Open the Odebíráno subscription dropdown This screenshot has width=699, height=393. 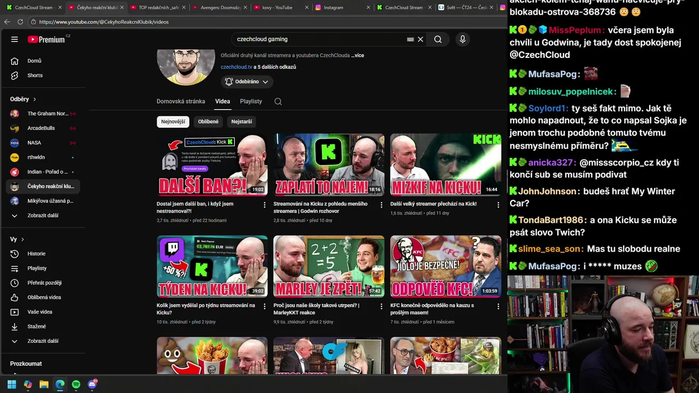(247, 81)
